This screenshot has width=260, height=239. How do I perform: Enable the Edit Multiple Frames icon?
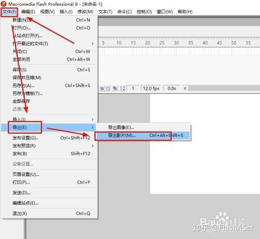click(x=115, y=88)
